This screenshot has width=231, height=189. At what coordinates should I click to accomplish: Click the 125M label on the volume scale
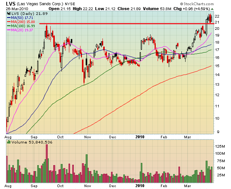[220, 147]
